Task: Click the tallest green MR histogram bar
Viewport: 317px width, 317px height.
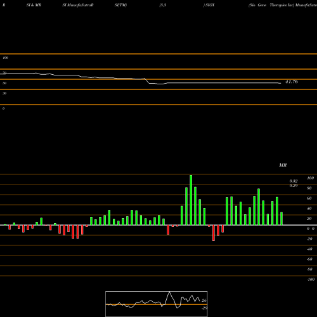Action: tap(191, 200)
